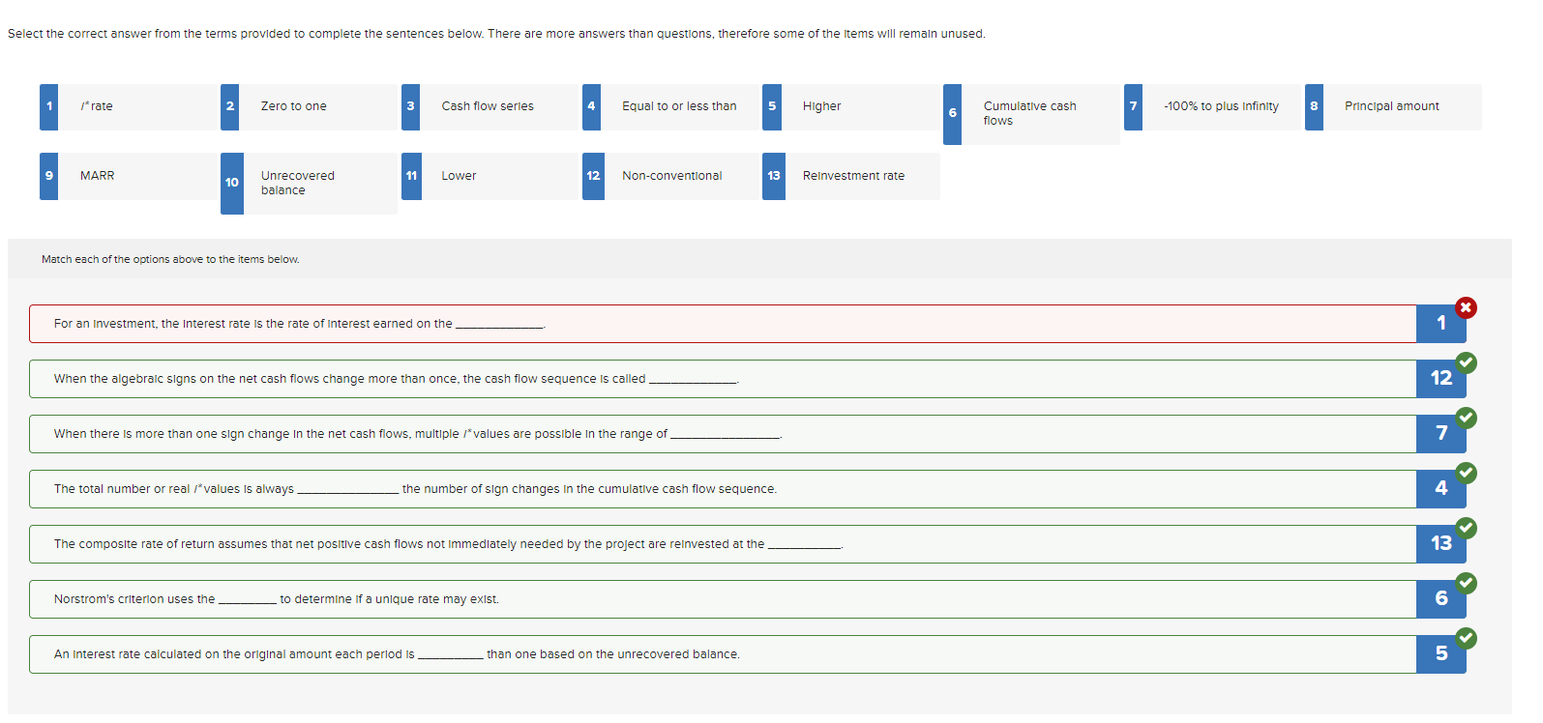Image resolution: width=1543 pixels, height=723 pixels.
Task: Click the Norstrom's criterion sentence
Action: [x=277, y=599]
